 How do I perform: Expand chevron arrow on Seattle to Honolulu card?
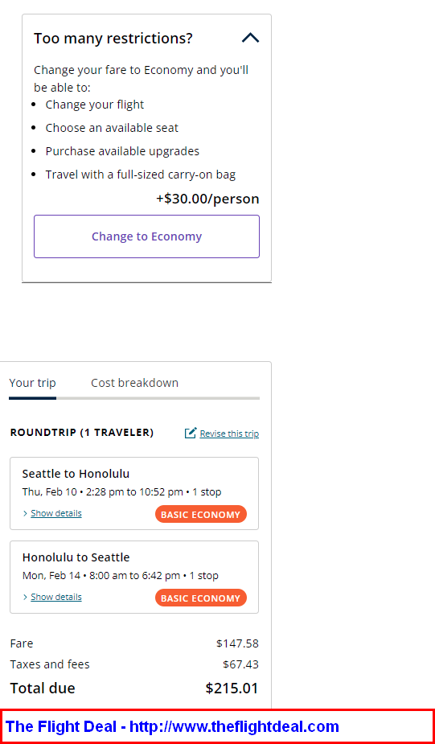coord(25,514)
